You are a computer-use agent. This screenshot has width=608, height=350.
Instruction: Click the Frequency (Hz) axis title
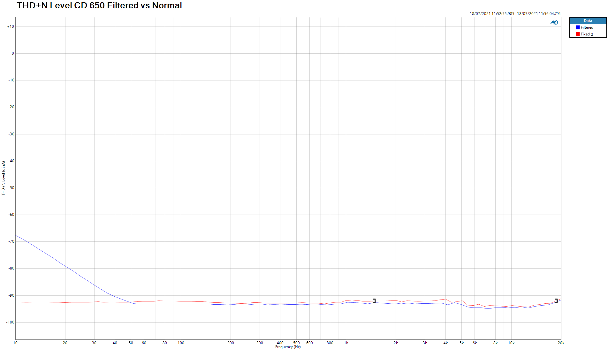(288, 347)
